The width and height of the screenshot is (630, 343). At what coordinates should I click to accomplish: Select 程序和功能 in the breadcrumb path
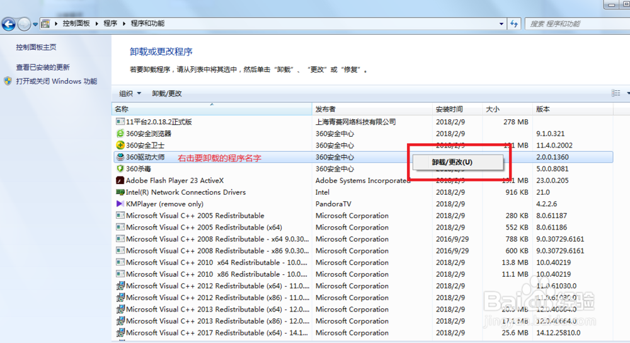tap(147, 23)
